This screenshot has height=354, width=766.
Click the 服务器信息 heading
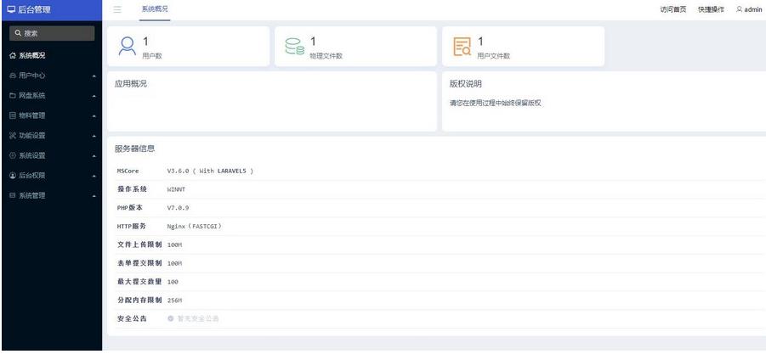click(135, 149)
